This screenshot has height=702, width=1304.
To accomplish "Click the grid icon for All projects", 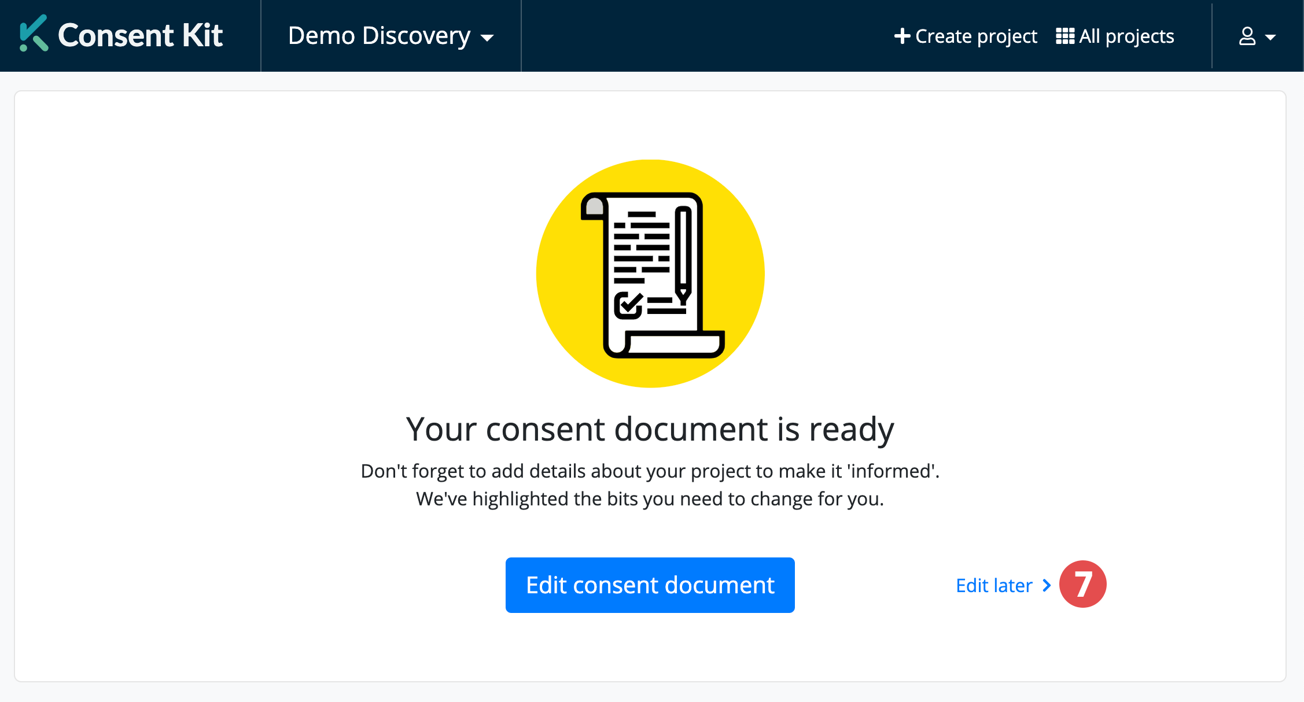I will [x=1064, y=36].
